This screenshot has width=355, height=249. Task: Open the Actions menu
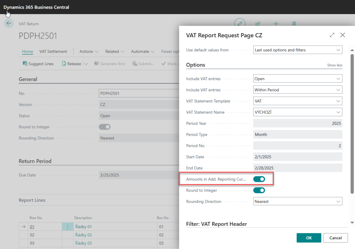[89, 51]
